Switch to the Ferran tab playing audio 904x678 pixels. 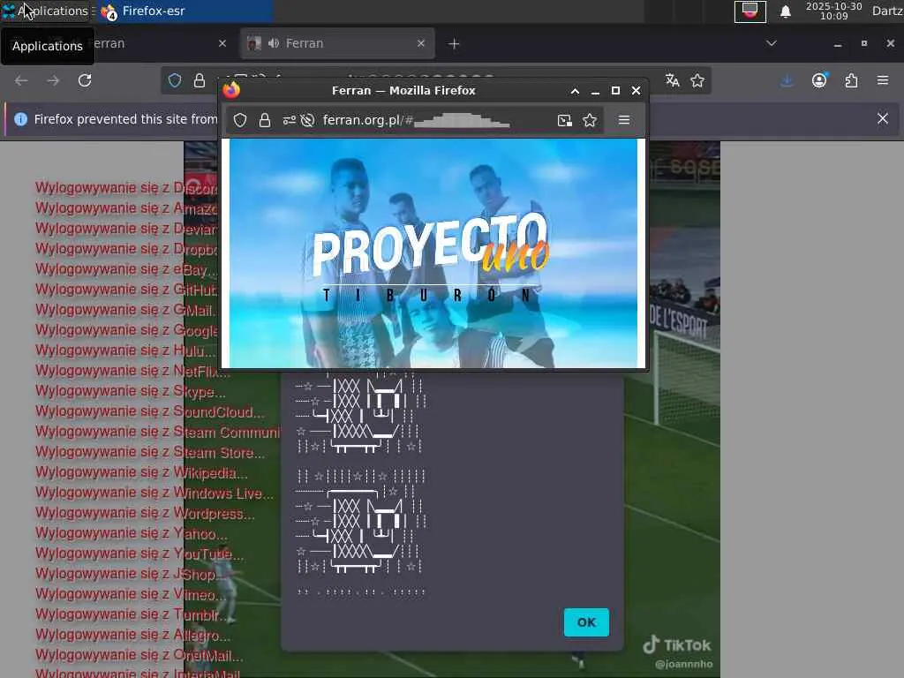click(x=337, y=43)
